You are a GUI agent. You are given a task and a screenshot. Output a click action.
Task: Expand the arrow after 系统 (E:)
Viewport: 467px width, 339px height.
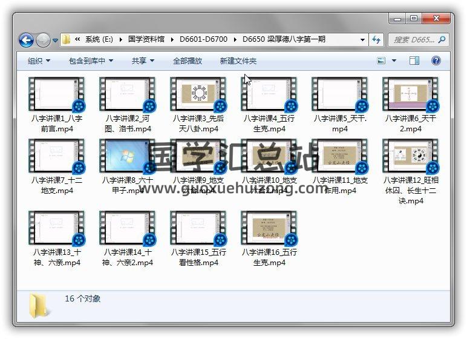(x=120, y=39)
